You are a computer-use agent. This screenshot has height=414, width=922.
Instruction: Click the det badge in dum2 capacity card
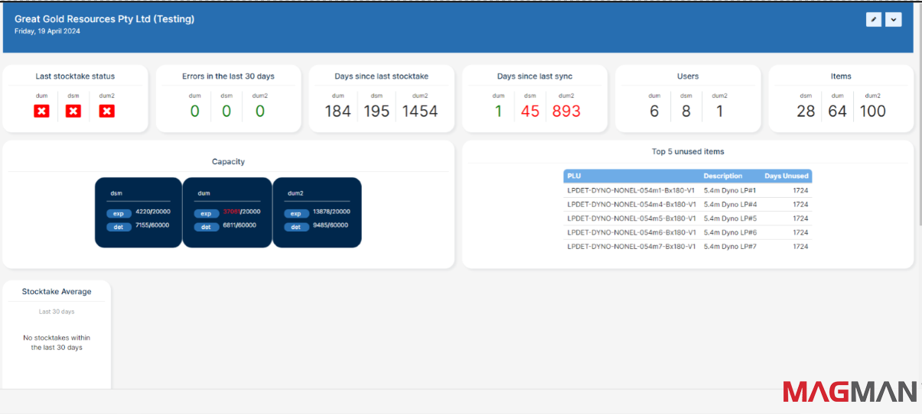click(x=296, y=227)
